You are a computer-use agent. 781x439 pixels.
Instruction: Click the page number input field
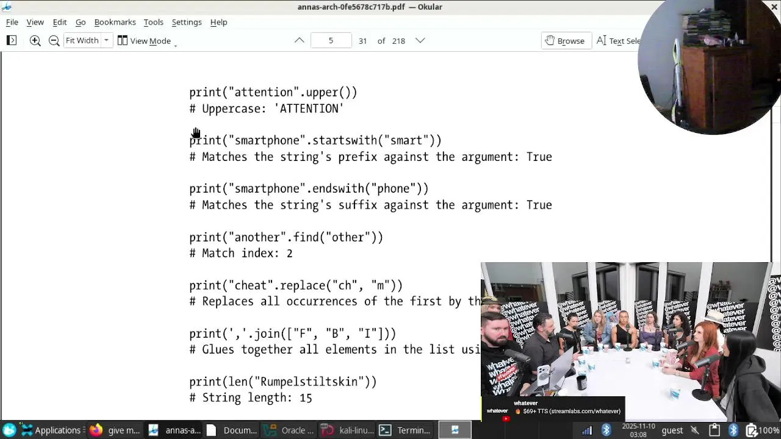(331, 40)
